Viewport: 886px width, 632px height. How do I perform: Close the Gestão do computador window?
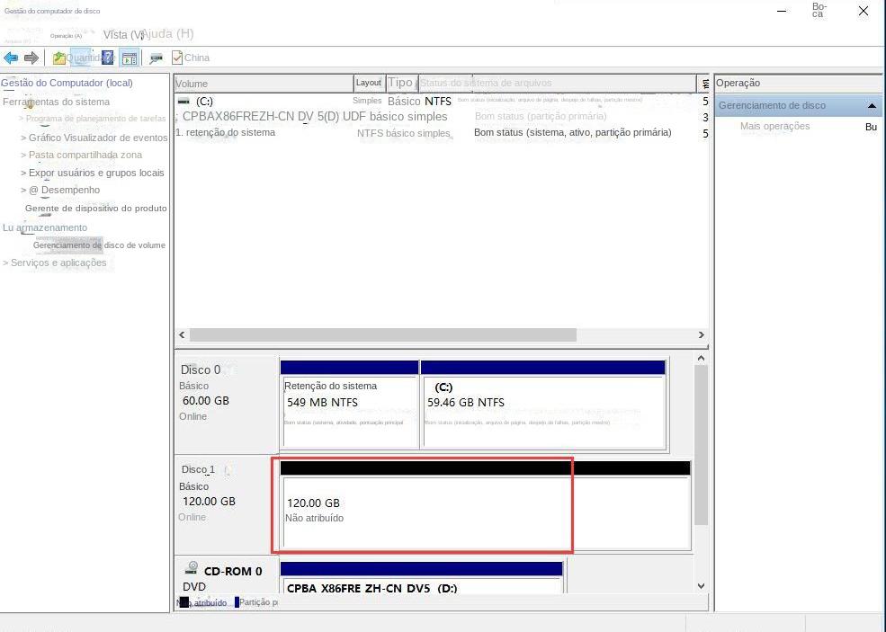[x=864, y=11]
